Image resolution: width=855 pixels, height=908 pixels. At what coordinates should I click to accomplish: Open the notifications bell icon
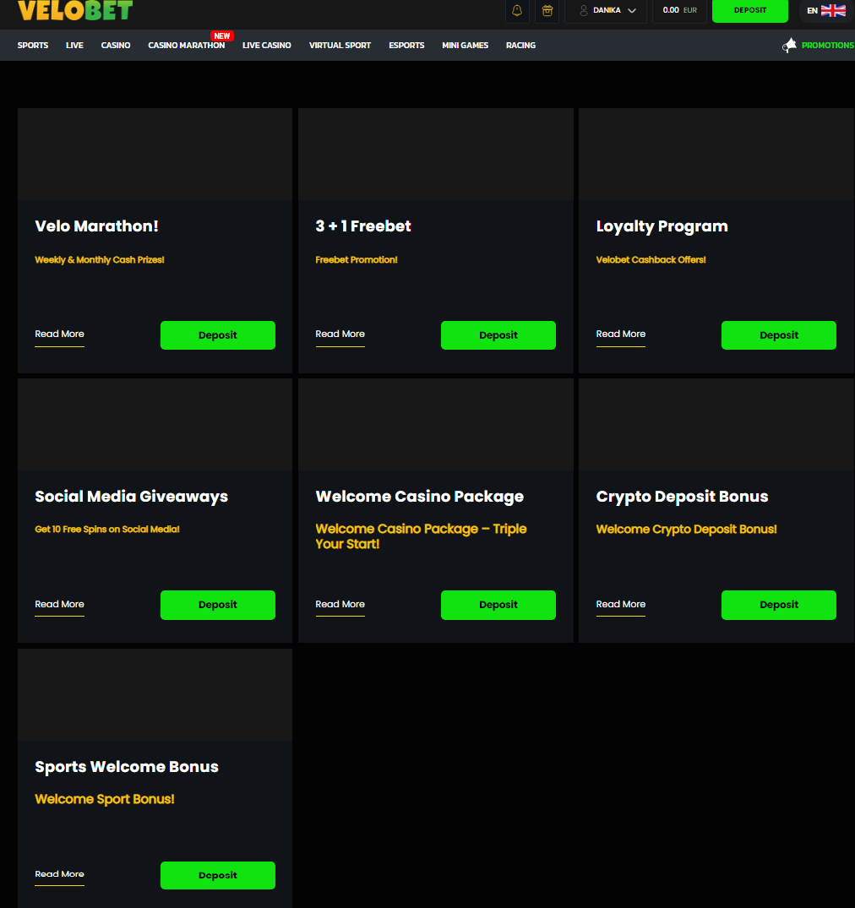coord(517,11)
